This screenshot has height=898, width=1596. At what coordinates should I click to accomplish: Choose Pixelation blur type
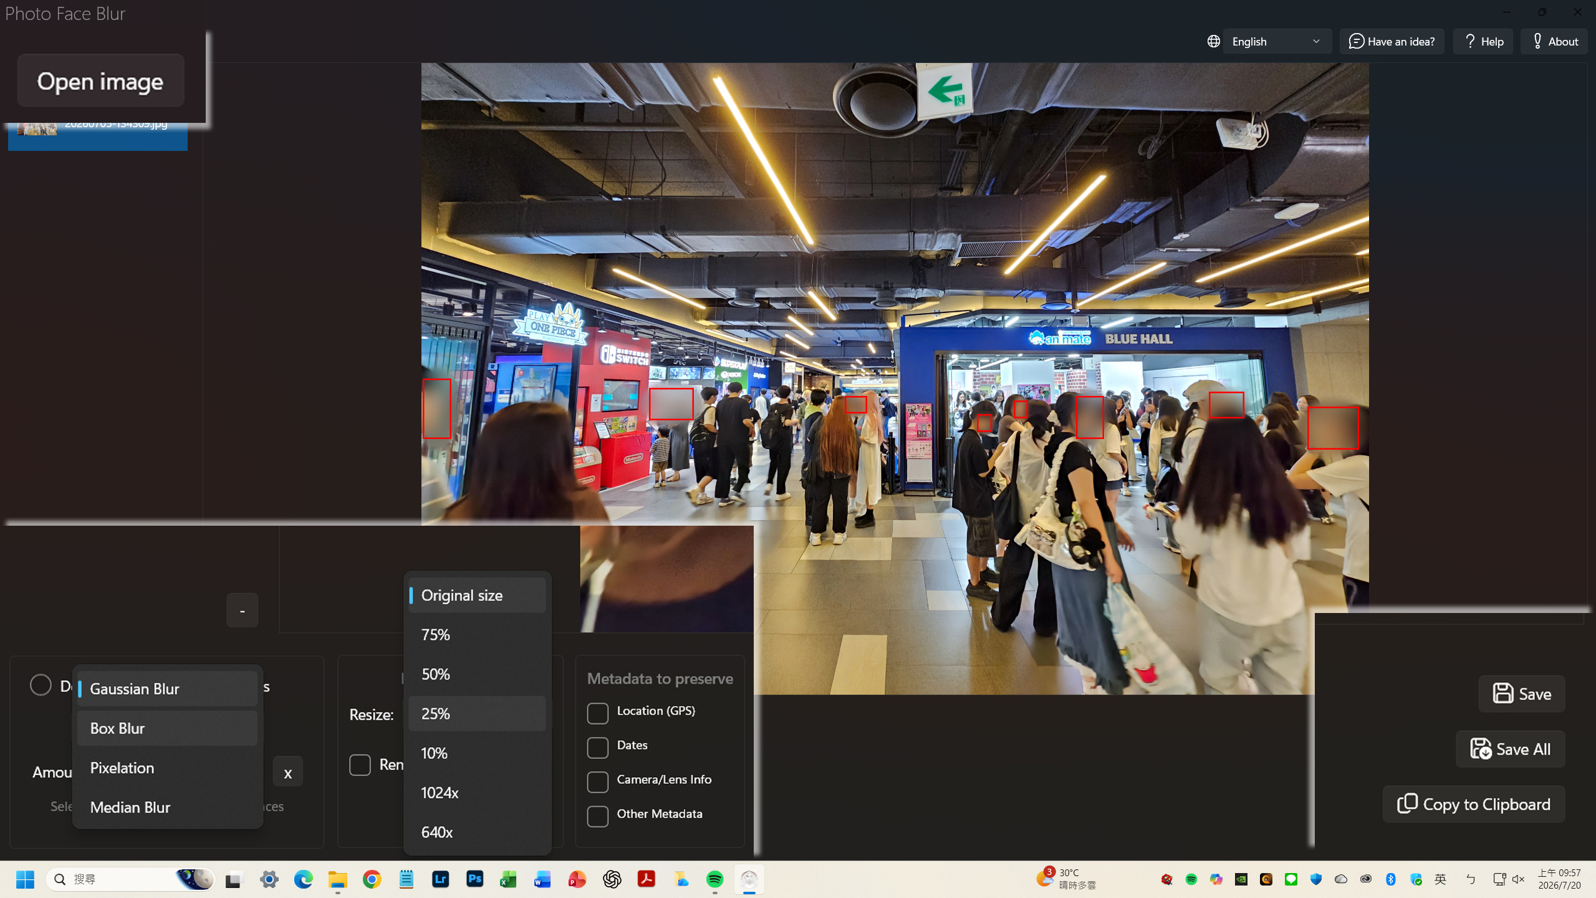pos(167,768)
